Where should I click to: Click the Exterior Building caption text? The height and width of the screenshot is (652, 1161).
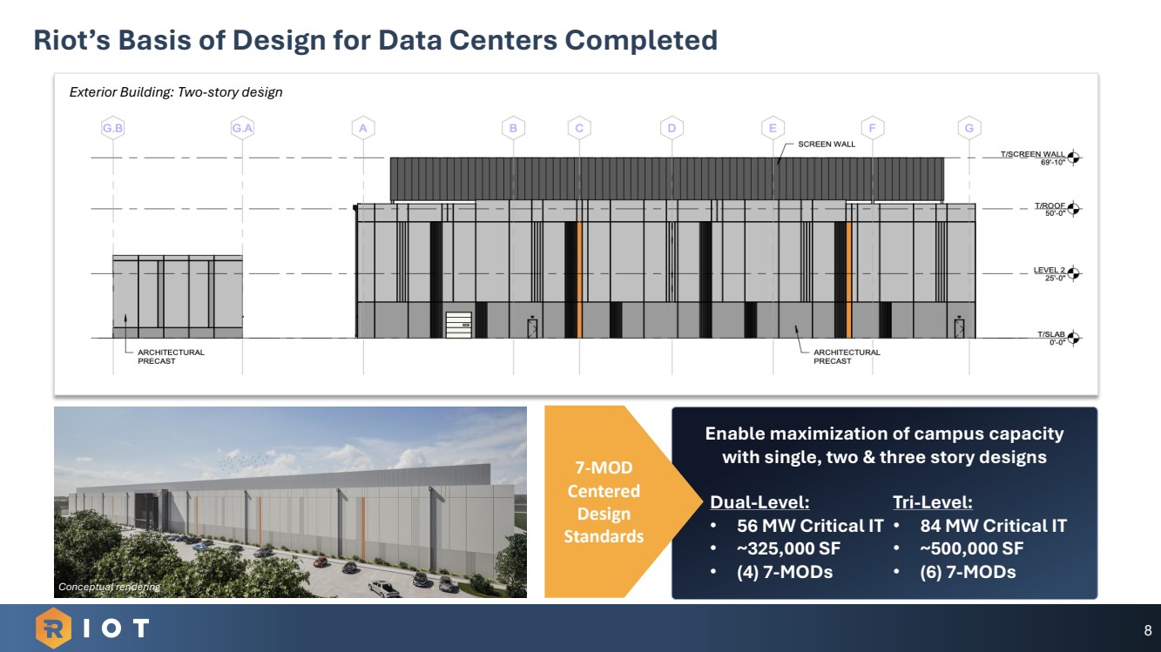click(176, 91)
